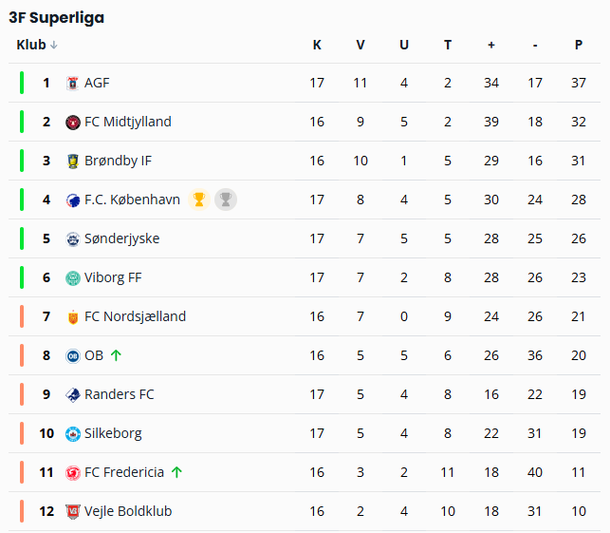The height and width of the screenshot is (533, 610).
Task: Click the AGF club crest icon
Action: coord(73,83)
